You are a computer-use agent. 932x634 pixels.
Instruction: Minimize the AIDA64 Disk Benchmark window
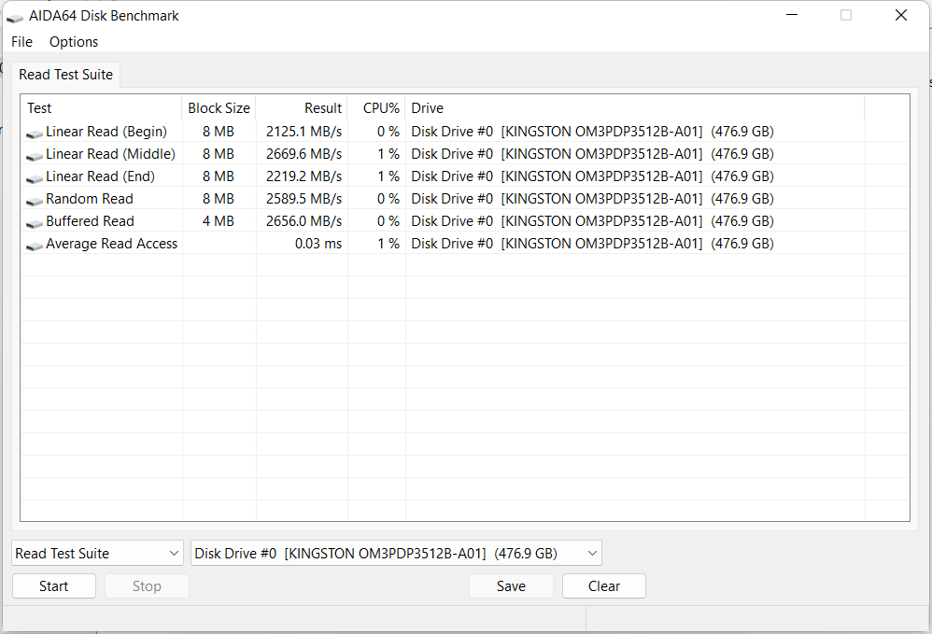pyautogui.click(x=792, y=15)
